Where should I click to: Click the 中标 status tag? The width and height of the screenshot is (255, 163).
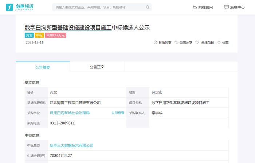39,35
